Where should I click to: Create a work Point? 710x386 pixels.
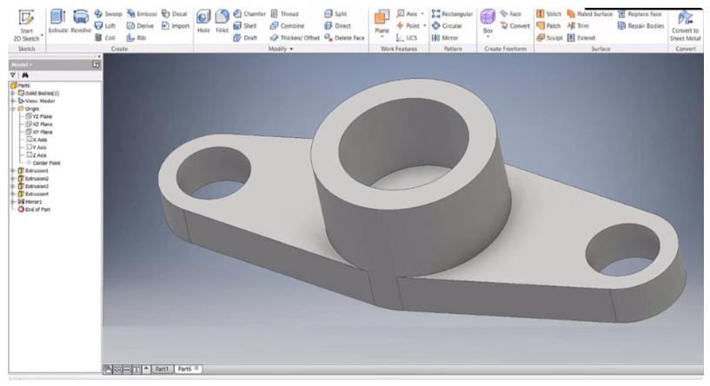[408, 26]
